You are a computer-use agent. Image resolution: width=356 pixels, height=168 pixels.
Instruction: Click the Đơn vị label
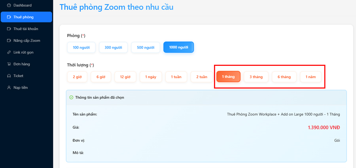click(x=79, y=140)
